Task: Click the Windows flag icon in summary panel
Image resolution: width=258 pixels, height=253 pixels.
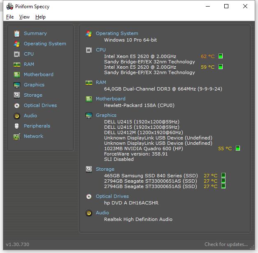Action: pos(89,34)
